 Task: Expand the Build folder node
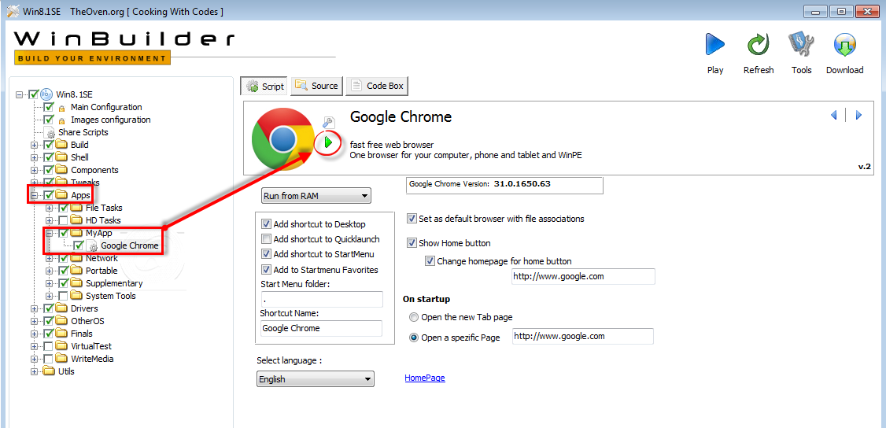[x=35, y=145]
